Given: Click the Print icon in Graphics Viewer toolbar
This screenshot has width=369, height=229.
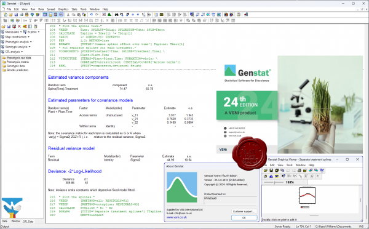Looking at the screenshot, I should (300, 171).
